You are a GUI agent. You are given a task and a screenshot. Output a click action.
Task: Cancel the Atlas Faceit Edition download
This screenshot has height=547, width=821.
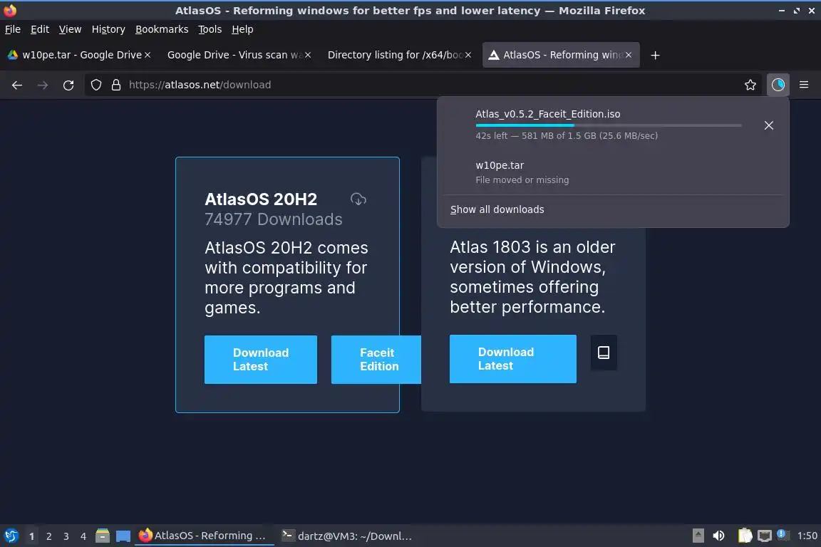[x=769, y=125]
